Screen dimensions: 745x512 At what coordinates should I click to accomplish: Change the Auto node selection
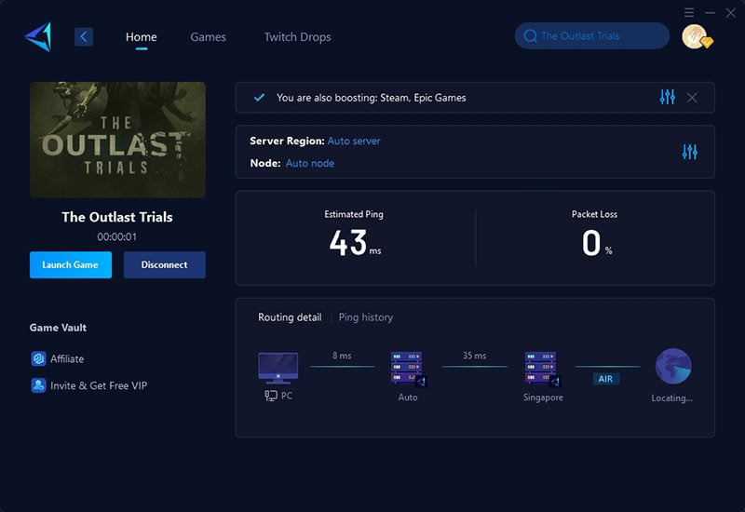point(310,164)
